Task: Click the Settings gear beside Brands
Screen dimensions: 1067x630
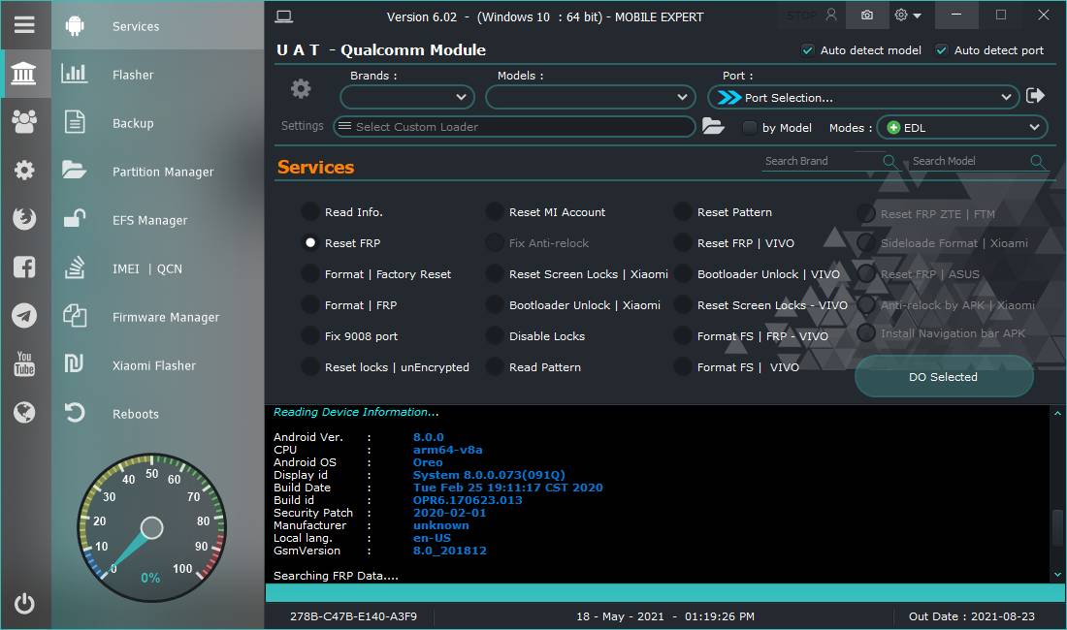Action: point(301,89)
